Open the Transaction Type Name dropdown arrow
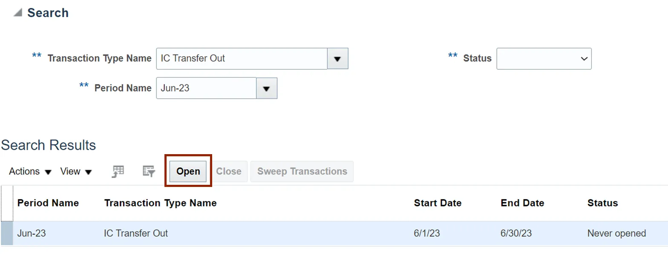Viewport: 668px width, 264px height. click(x=338, y=59)
